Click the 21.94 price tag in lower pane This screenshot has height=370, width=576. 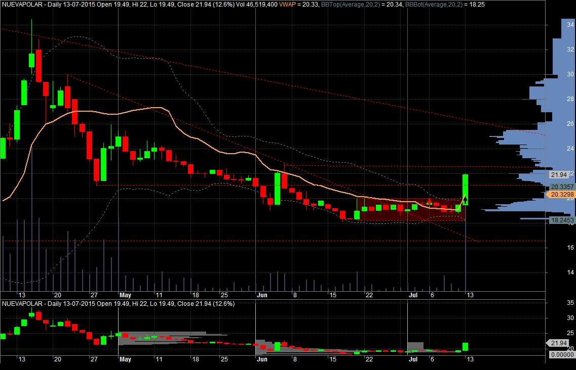pyautogui.click(x=559, y=343)
